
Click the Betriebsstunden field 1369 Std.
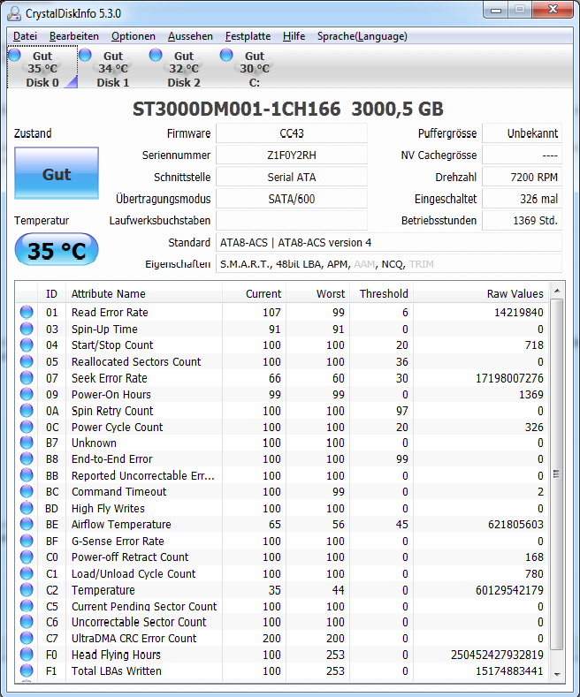pos(523,221)
